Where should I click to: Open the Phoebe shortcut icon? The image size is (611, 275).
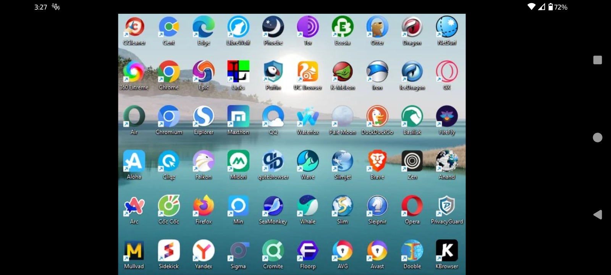point(273,27)
